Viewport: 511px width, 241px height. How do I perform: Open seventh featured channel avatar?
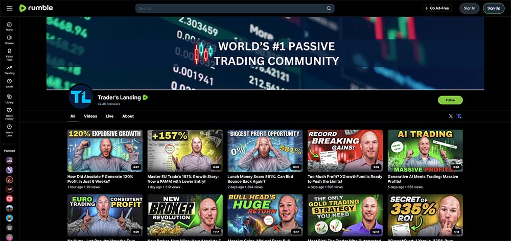tap(9, 218)
